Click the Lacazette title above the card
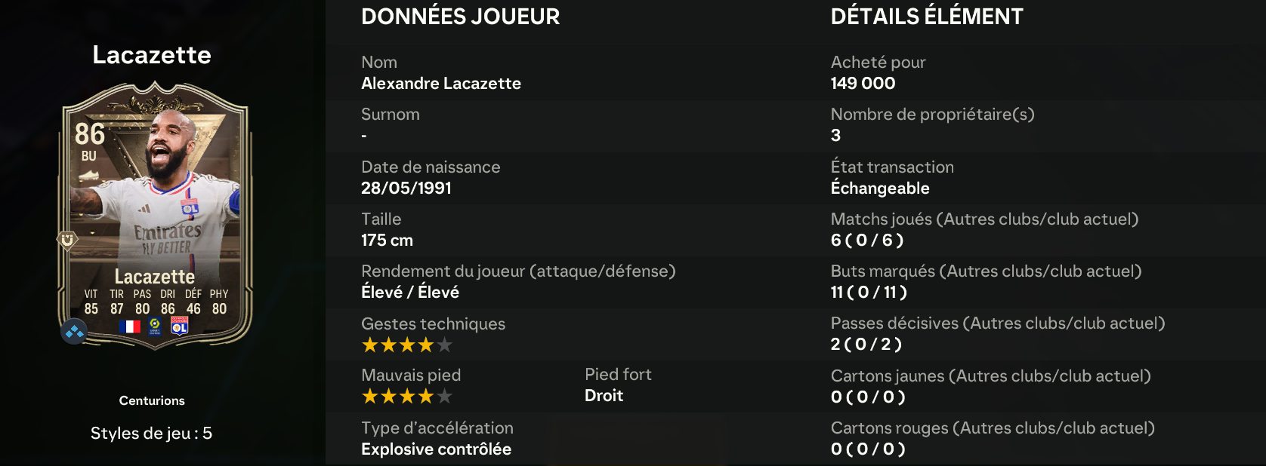1266x466 pixels. [152, 55]
